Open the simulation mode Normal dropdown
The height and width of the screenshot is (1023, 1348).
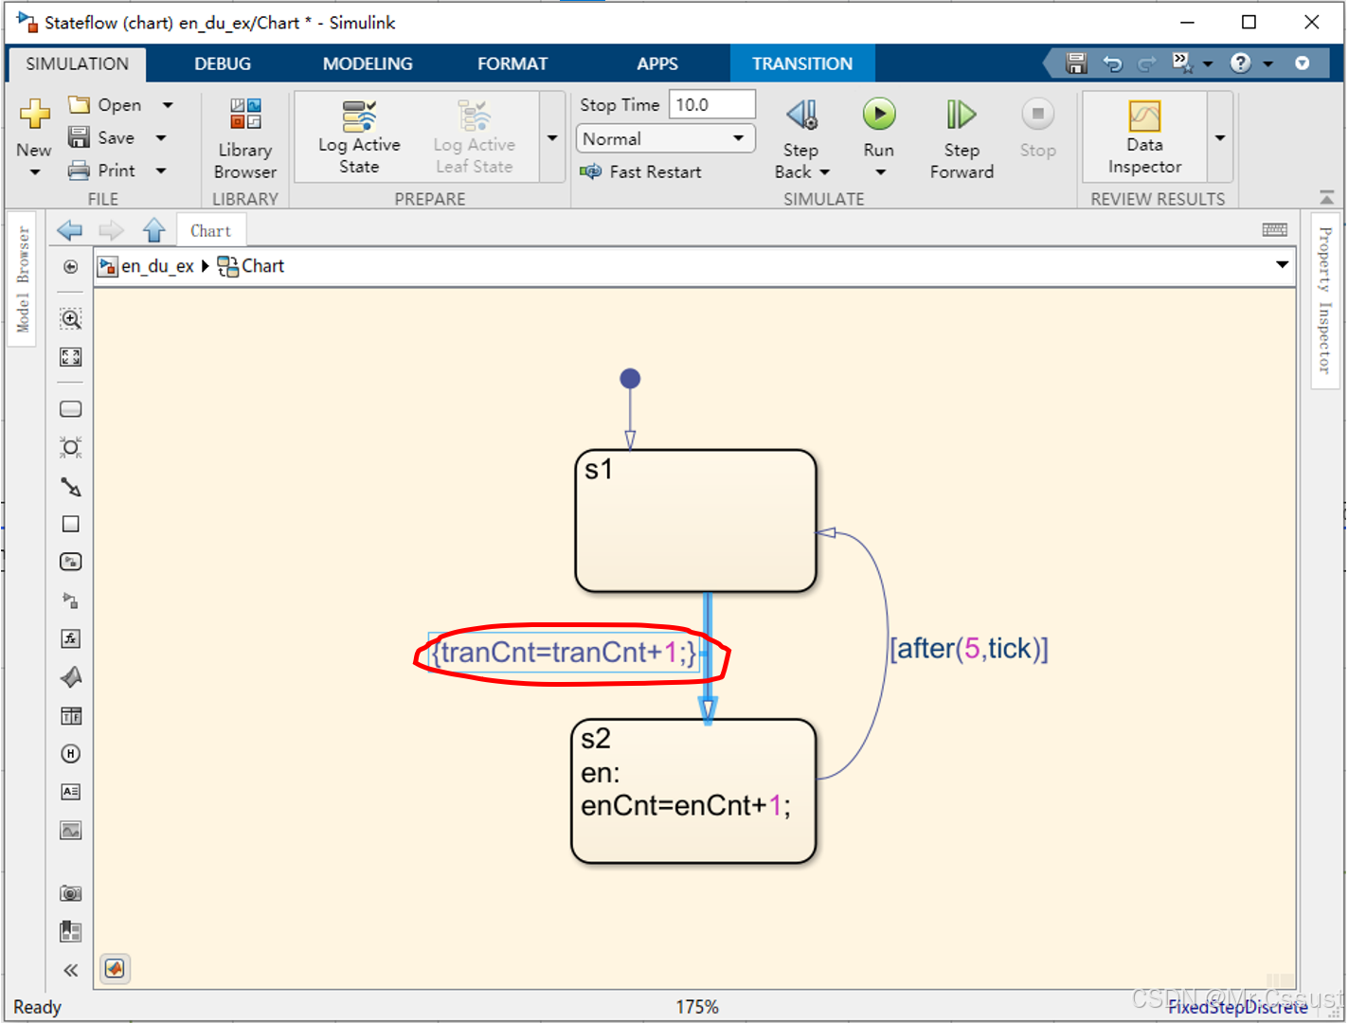(665, 138)
